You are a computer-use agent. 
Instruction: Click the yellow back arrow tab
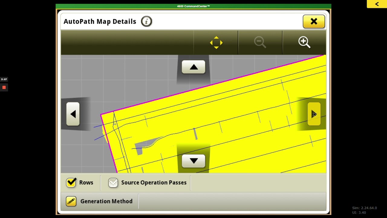[377, 4]
